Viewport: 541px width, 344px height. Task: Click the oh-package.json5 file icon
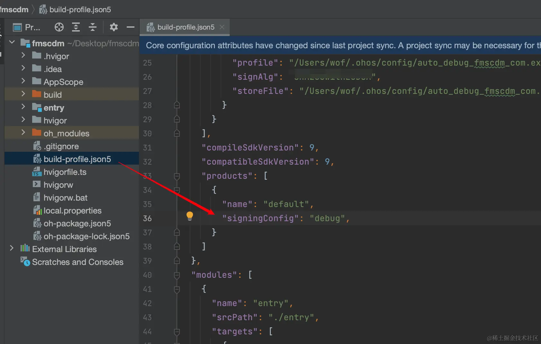(37, 223)
